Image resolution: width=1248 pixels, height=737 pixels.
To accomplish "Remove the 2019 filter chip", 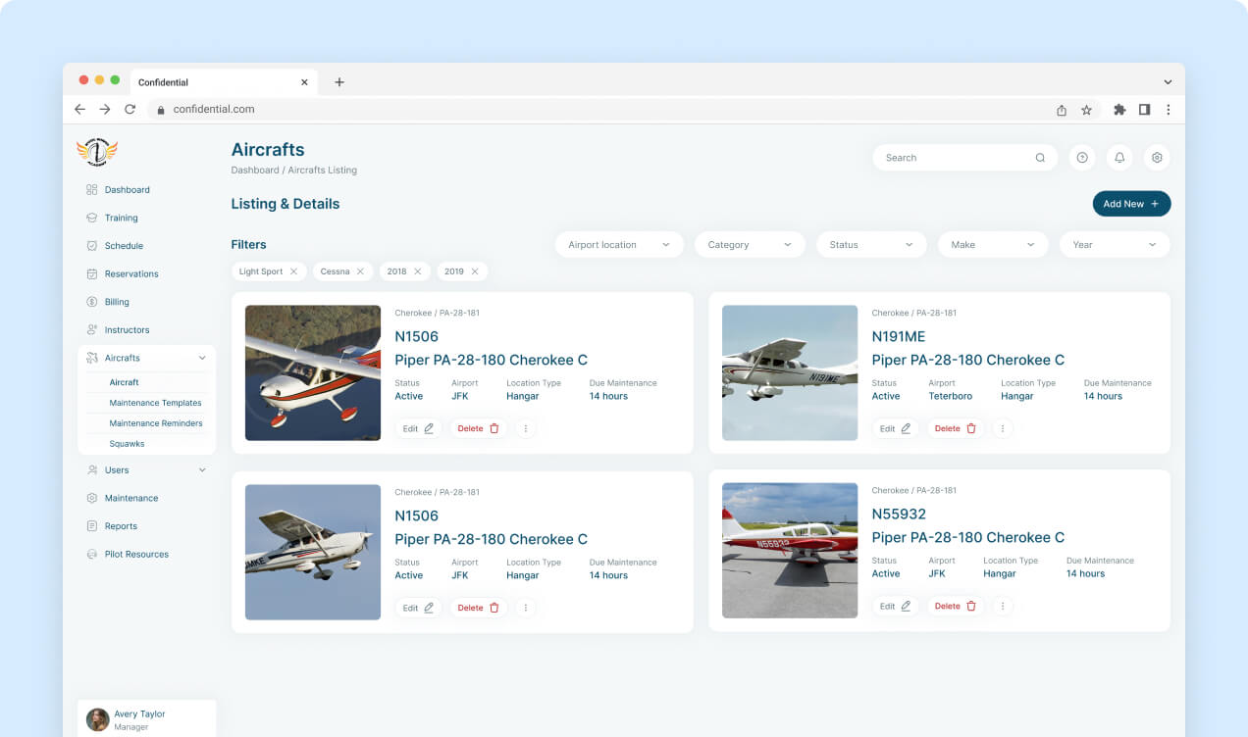I will [475, 271].
